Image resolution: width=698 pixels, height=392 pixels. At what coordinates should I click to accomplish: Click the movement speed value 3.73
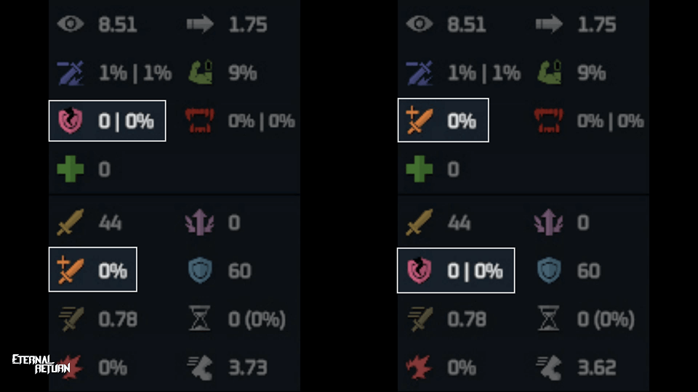click(x=249, y=367)
